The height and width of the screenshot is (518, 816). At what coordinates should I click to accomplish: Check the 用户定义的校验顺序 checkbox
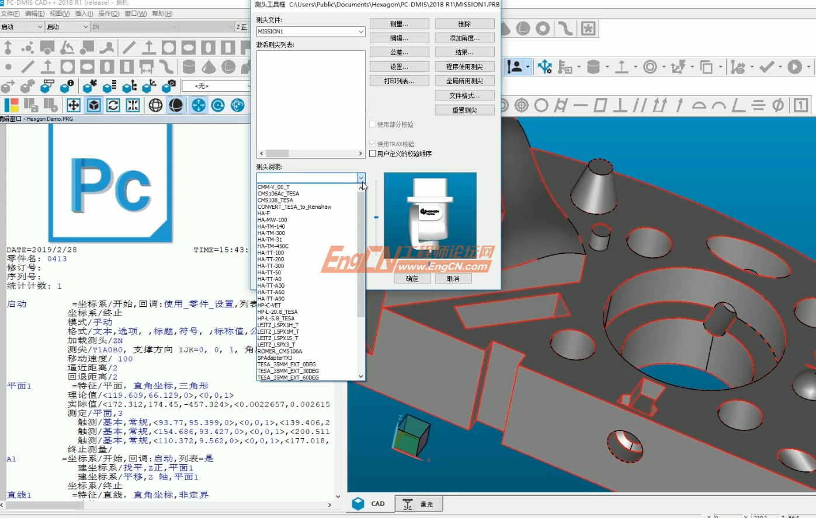(x=372, y=153)
